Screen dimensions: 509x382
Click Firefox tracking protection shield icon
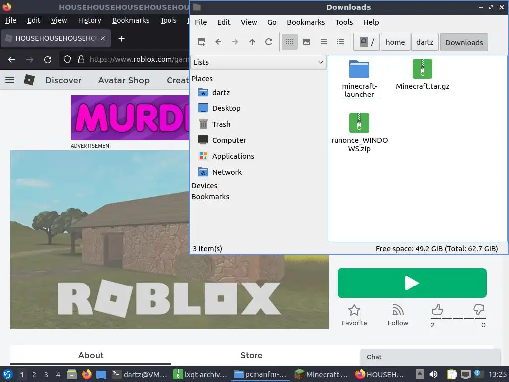point(67,60)
